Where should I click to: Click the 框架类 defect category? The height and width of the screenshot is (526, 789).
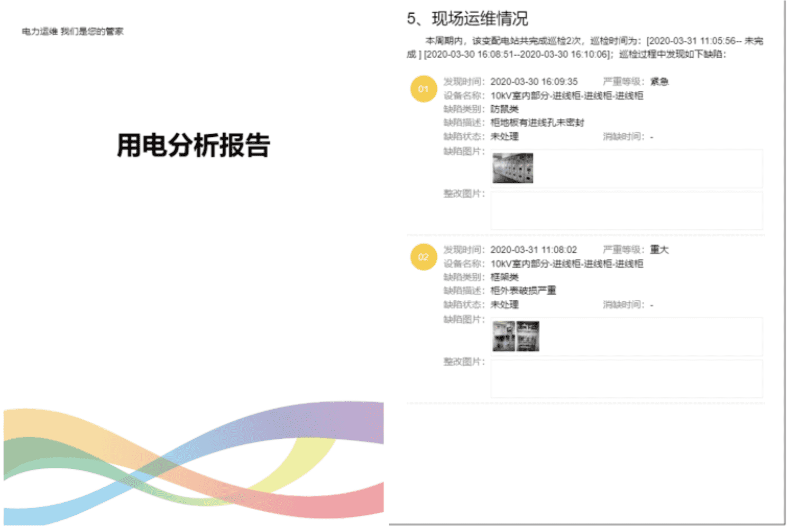click(504, 277)
